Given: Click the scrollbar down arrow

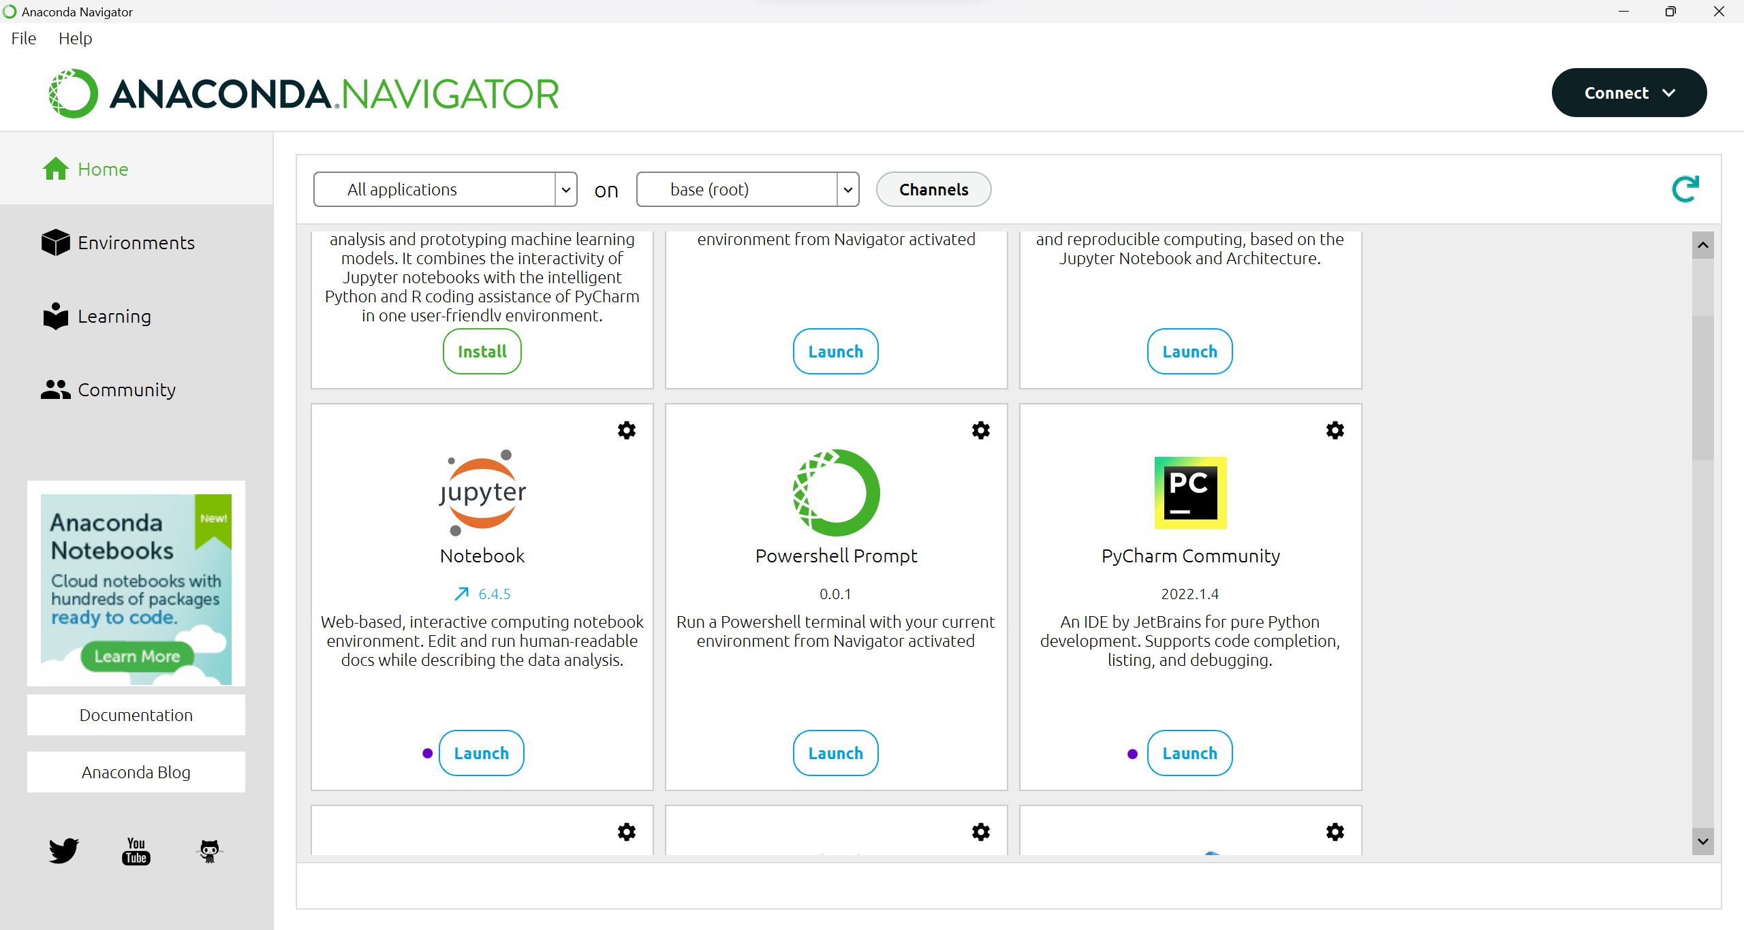Looking at the screenshot, I should pyautogui.click(x=1702, y=841).
